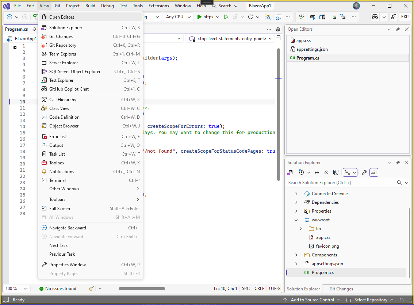Open Solution Explorer from the View menu
The image size is (414, 305).
[x=91, y=28]
